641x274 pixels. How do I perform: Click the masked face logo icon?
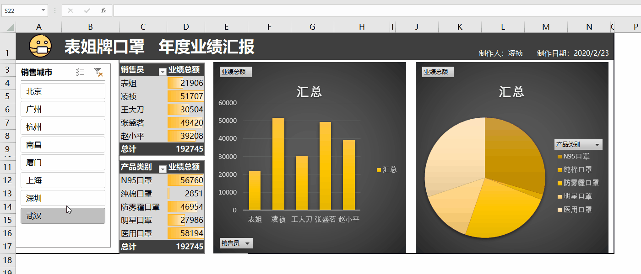point(41,46)
